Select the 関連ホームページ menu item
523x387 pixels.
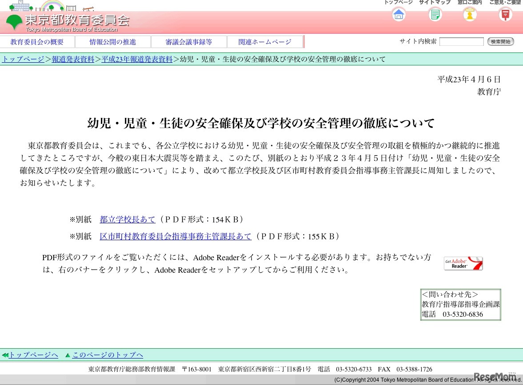265,41
